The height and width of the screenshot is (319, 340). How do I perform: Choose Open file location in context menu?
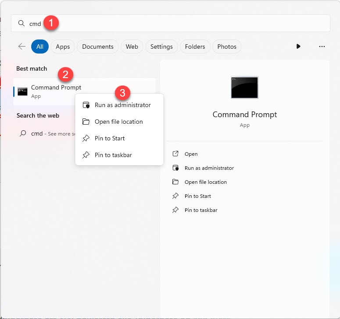pyautogui.click(x=118, y=122)
